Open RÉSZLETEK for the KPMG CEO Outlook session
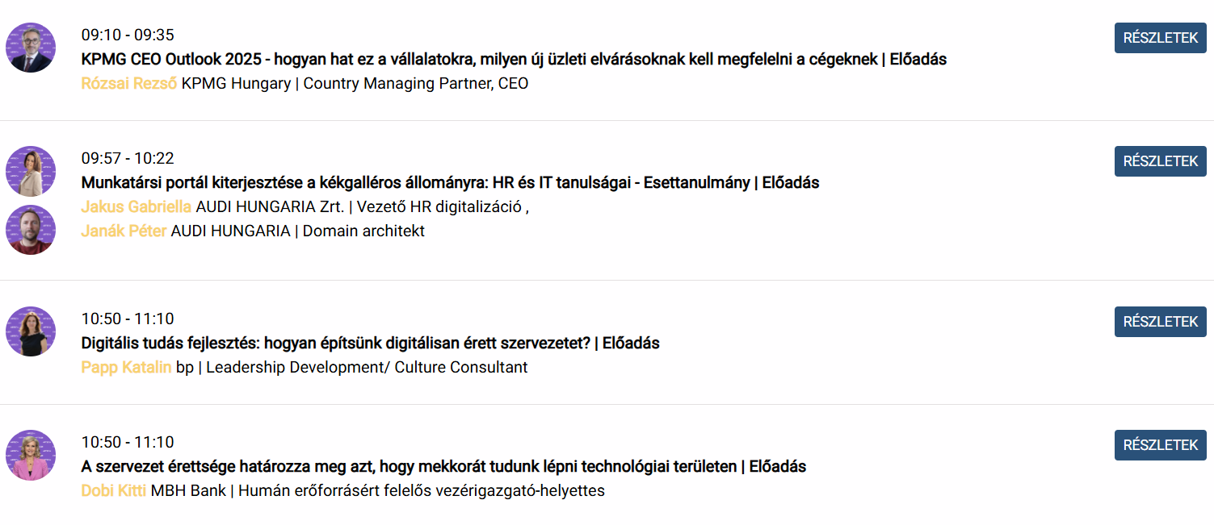1214x525 pixels. point(1160,38)
